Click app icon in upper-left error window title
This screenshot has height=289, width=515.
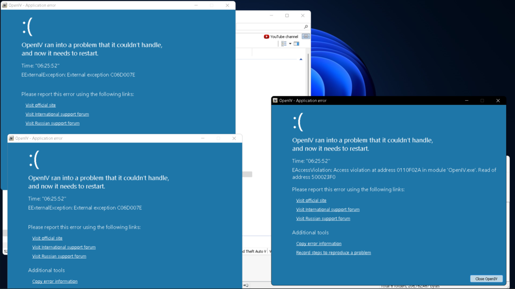click(5, 5)
